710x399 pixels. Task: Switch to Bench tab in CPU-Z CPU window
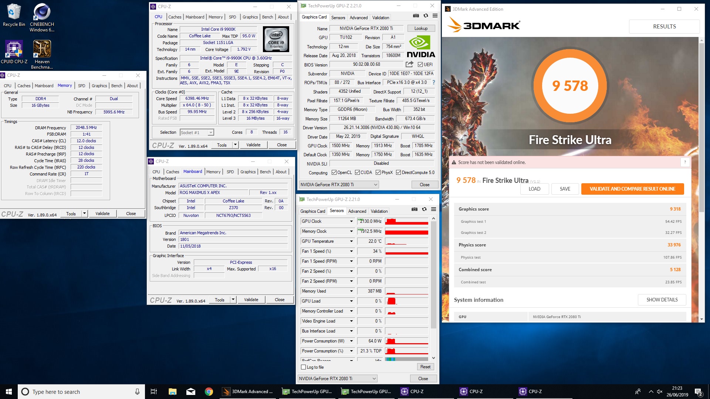[x=267, y=17]
